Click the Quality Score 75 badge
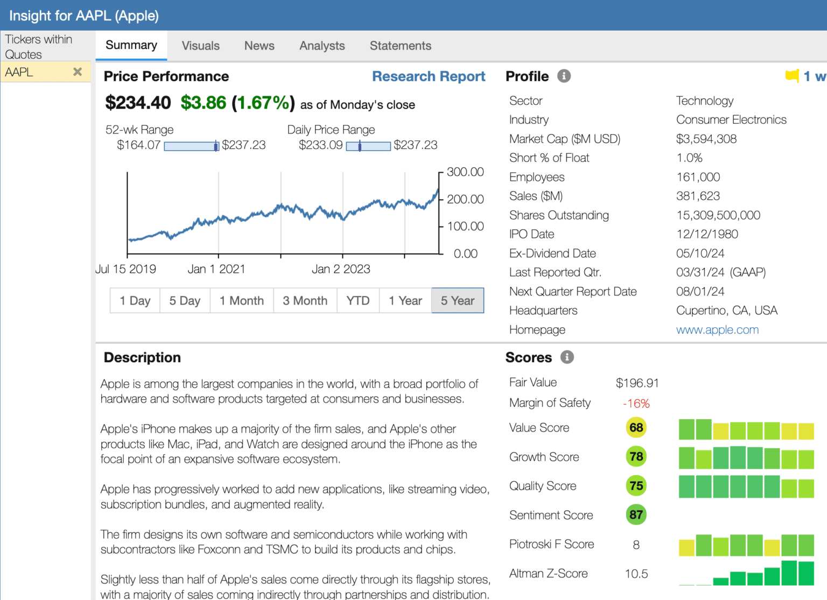 coord(636,485)
